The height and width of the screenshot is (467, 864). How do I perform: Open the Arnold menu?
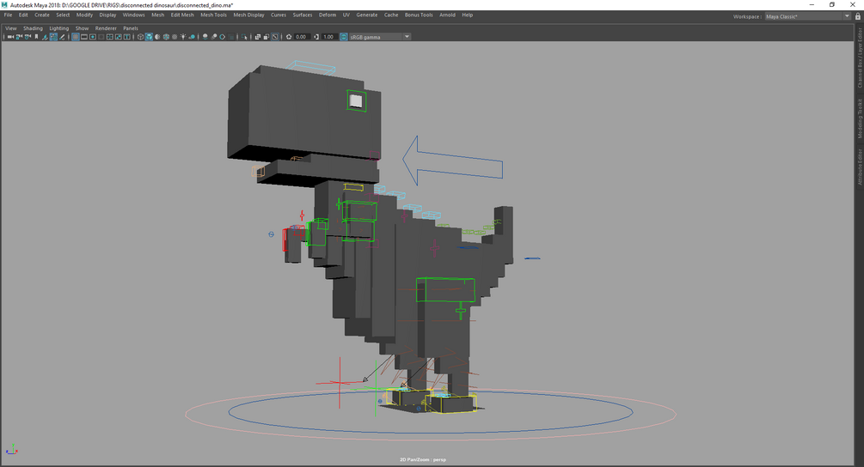(x=447, y=15)
